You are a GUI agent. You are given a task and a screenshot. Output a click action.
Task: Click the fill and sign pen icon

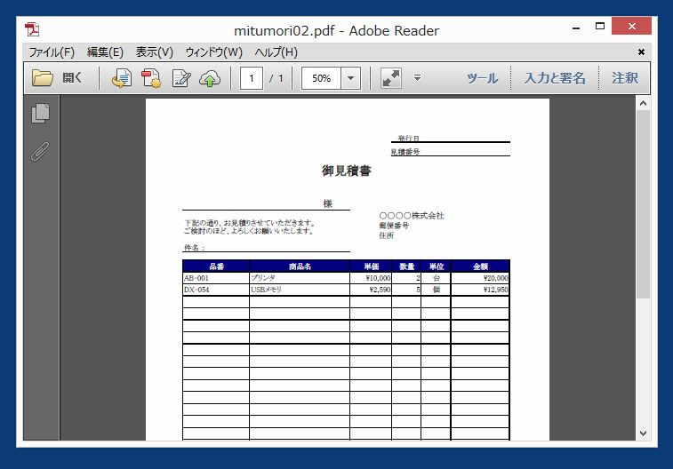[181, 78]
